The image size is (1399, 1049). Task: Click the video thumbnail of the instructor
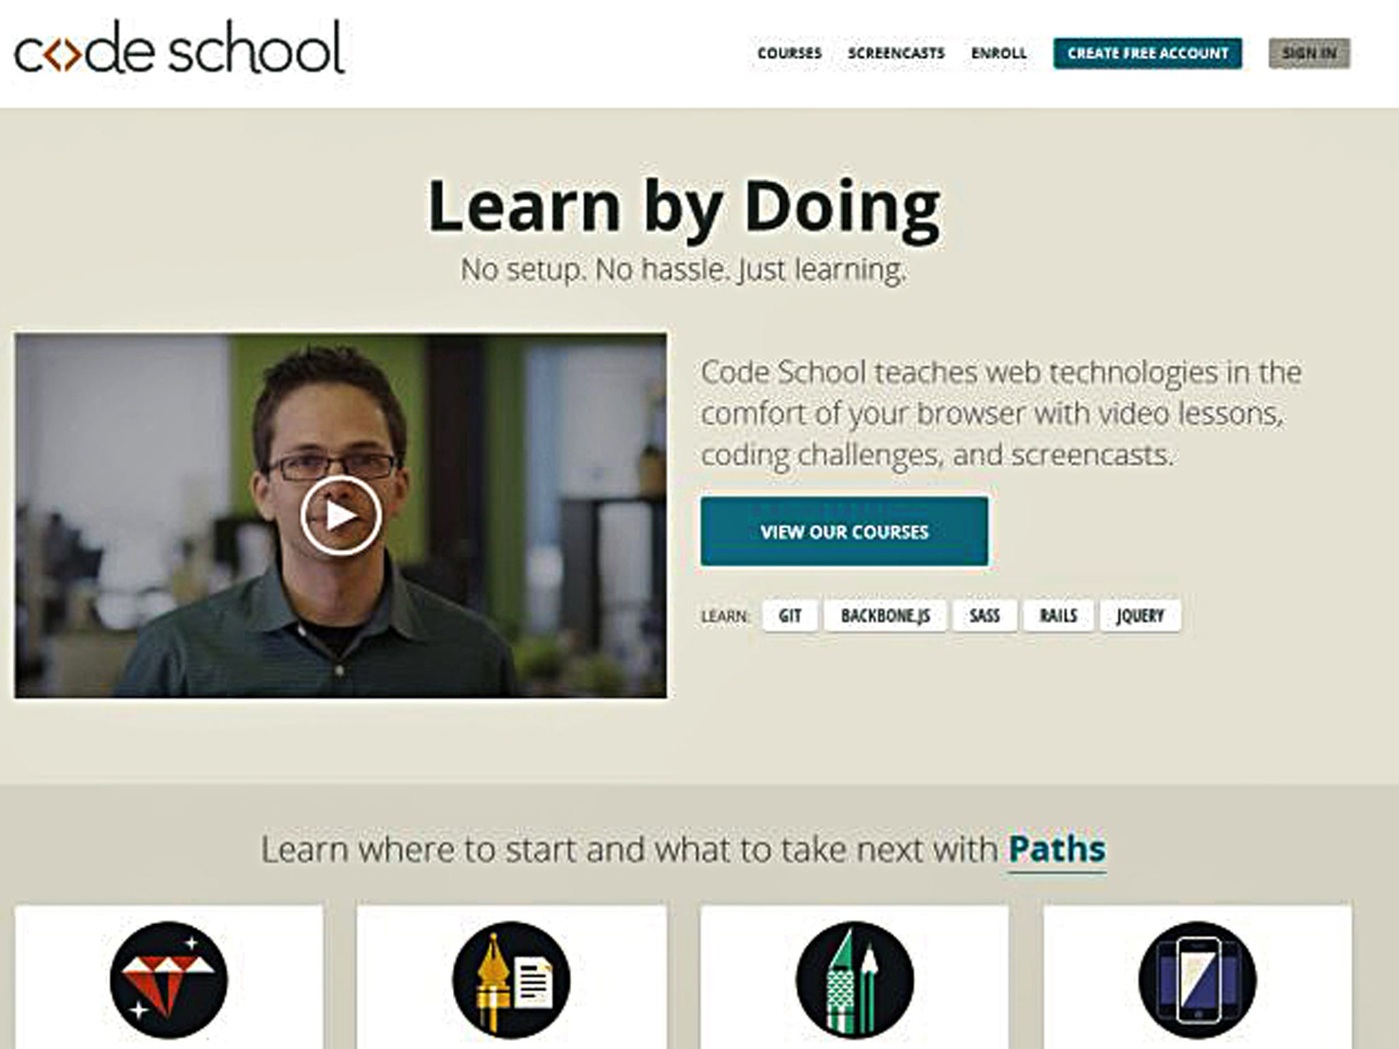tap(340, 516)
